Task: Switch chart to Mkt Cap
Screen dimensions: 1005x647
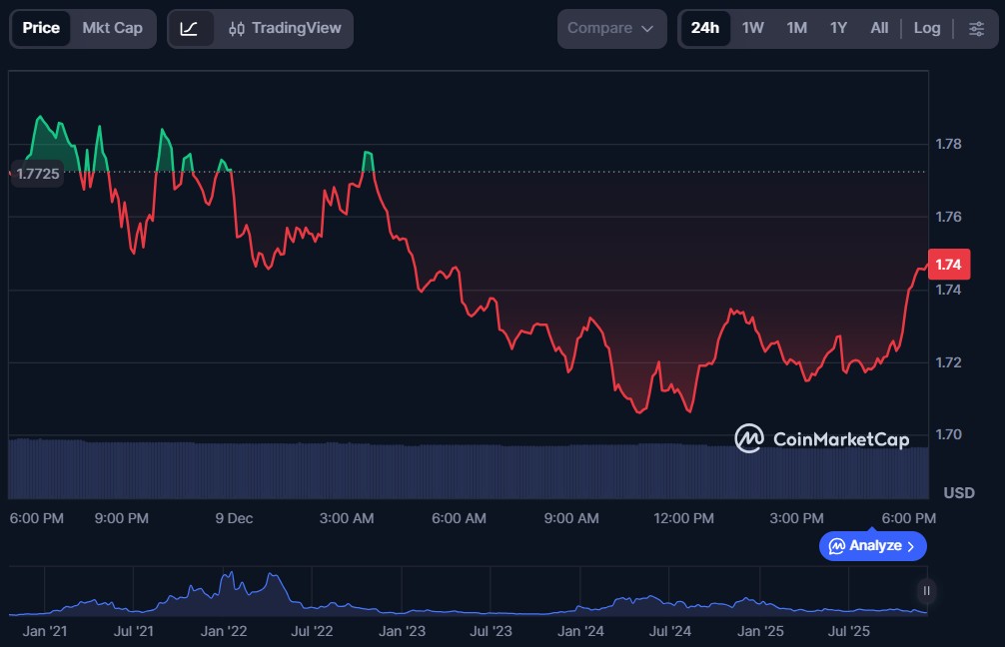Action: (112, 28)
